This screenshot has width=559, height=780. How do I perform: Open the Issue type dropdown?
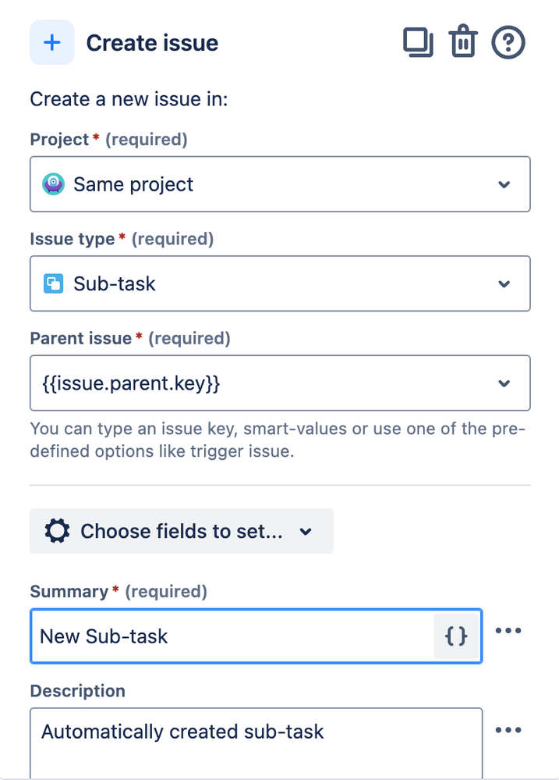[x=504, y=283]
